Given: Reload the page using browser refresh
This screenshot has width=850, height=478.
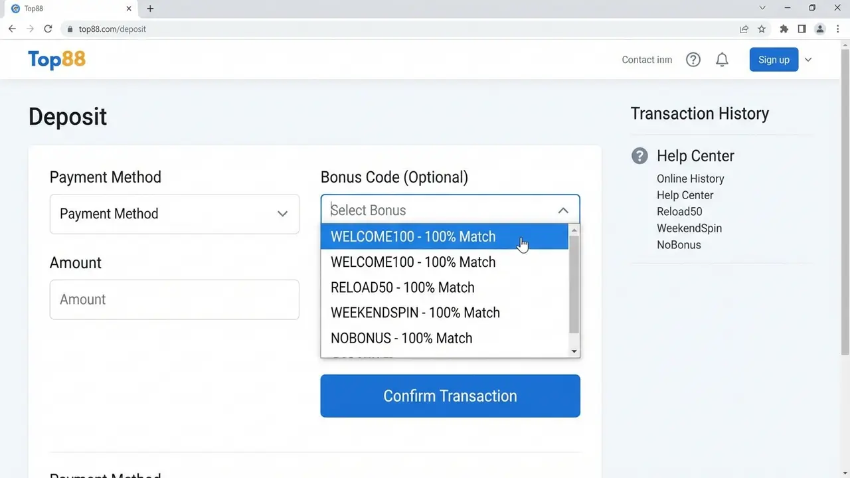Looking at the screenshot, I should (48, 29).
